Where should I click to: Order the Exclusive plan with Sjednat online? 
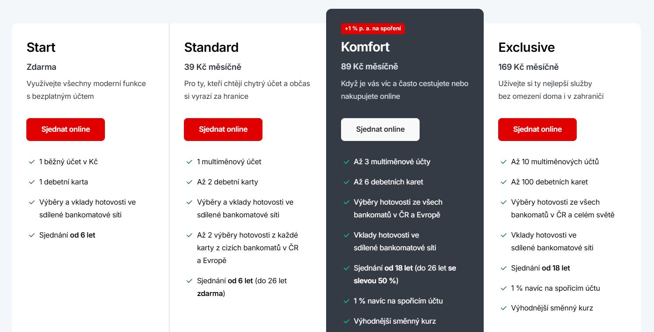(x=537, y=130)
